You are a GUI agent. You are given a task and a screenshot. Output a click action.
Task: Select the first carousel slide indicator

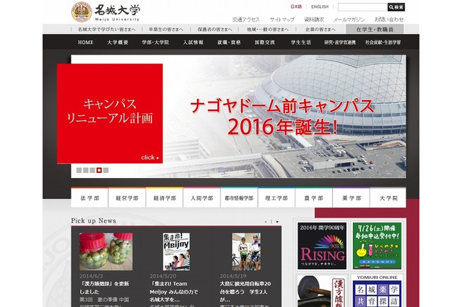[x=79, y=170]
